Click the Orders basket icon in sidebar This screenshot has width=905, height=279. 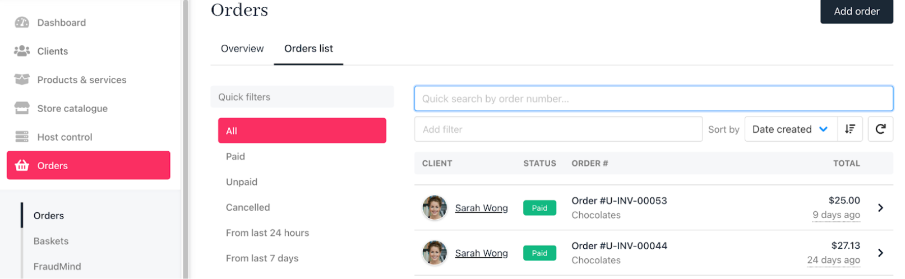click(22, 165)
